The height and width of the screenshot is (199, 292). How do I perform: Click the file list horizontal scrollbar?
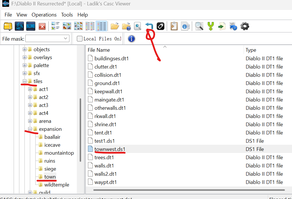pos(189,190)
